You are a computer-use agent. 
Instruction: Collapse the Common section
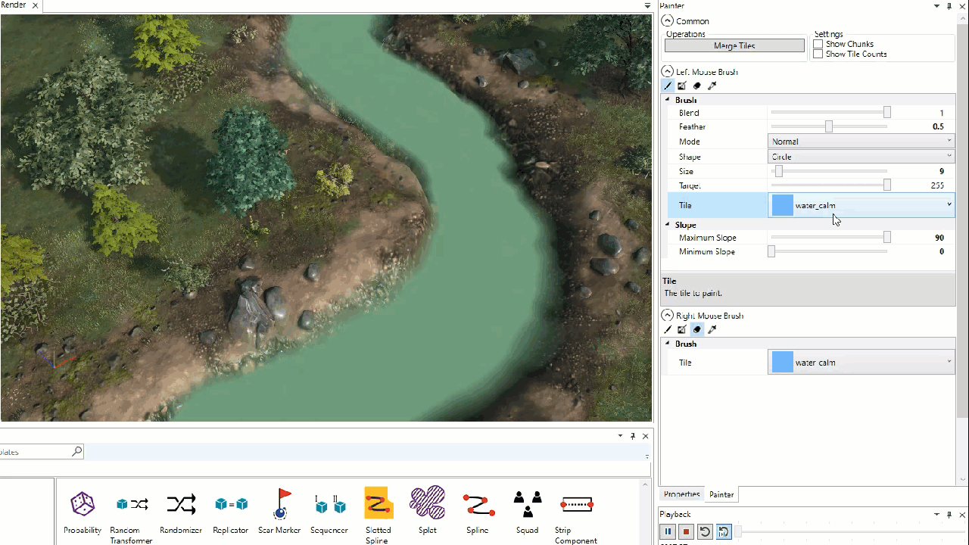(668, 21)
